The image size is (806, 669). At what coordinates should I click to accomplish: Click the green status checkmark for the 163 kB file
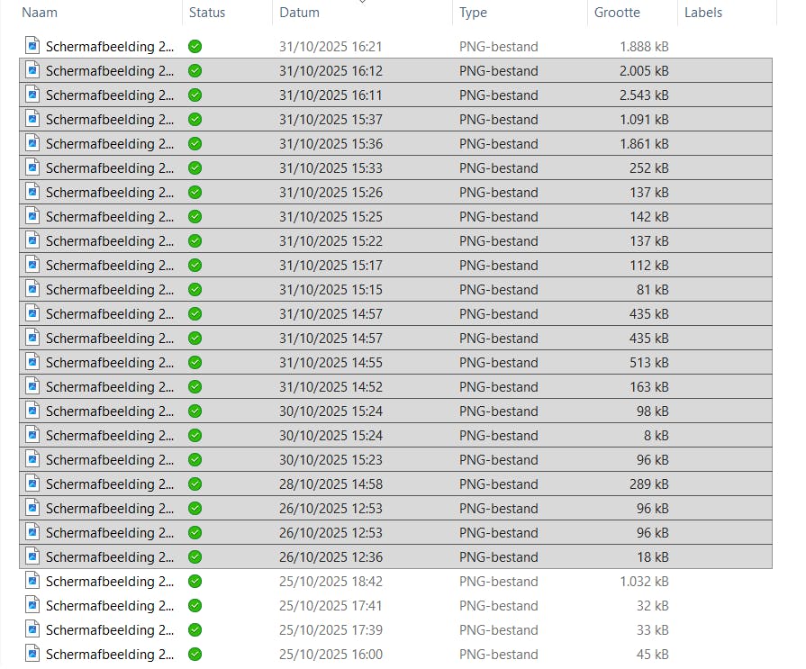tap(195, 386)
